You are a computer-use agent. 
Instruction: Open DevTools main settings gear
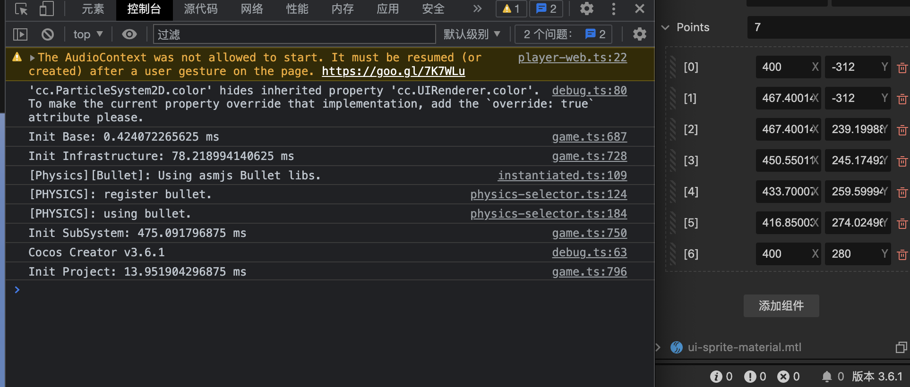[586, 9]
